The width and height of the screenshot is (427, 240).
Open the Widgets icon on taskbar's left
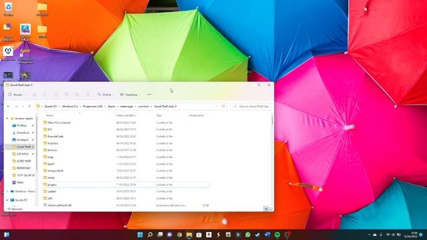(x=7, y=235)
